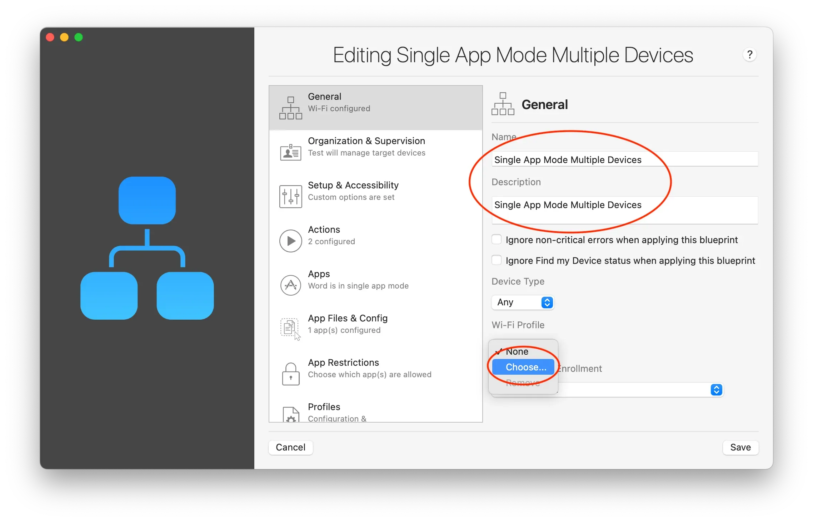Image resolution: width=813 pixels, height=522 pixels.
Task: Click the green zoom window button
Action: click(79, 37)
